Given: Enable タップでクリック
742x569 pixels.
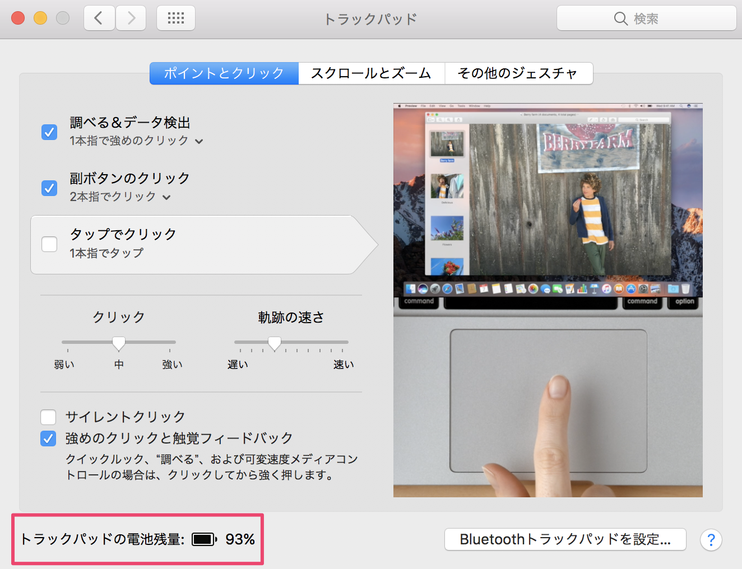Looking at the screenshot, I should (x=49, y=244).
